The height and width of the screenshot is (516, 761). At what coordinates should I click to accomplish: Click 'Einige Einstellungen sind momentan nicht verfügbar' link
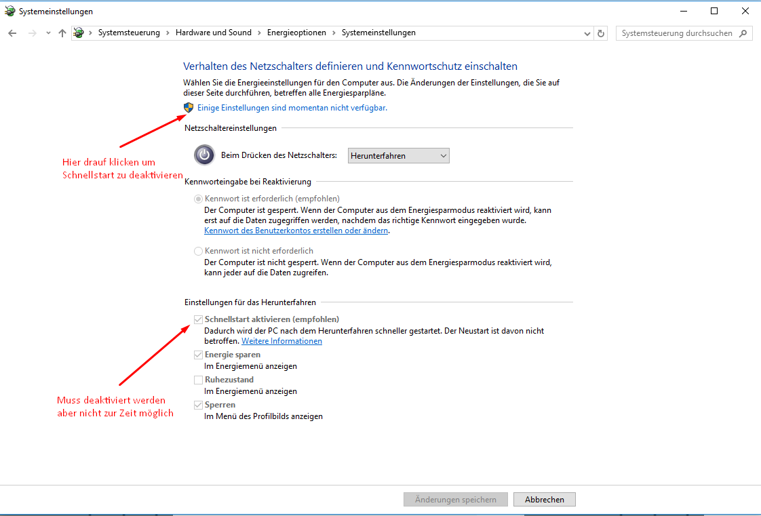point(292,108)
